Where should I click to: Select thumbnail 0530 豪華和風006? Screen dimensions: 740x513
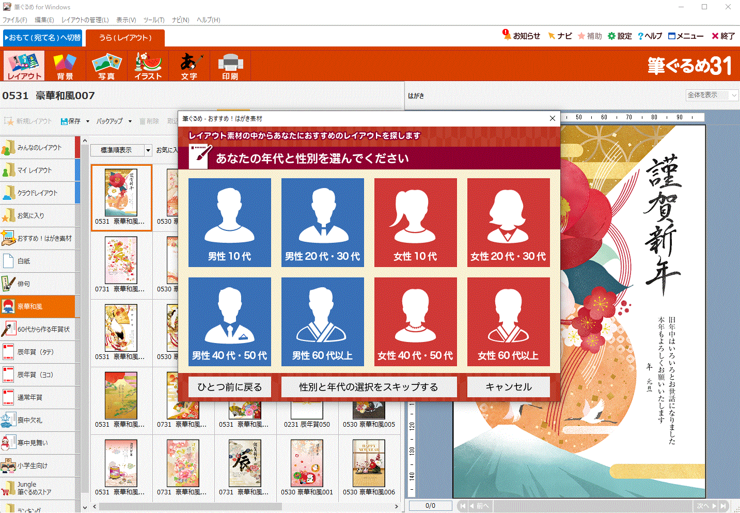(369, 468)
